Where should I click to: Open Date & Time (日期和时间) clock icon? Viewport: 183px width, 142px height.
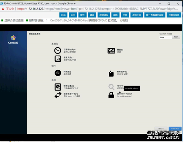click(x=57, y=51)
